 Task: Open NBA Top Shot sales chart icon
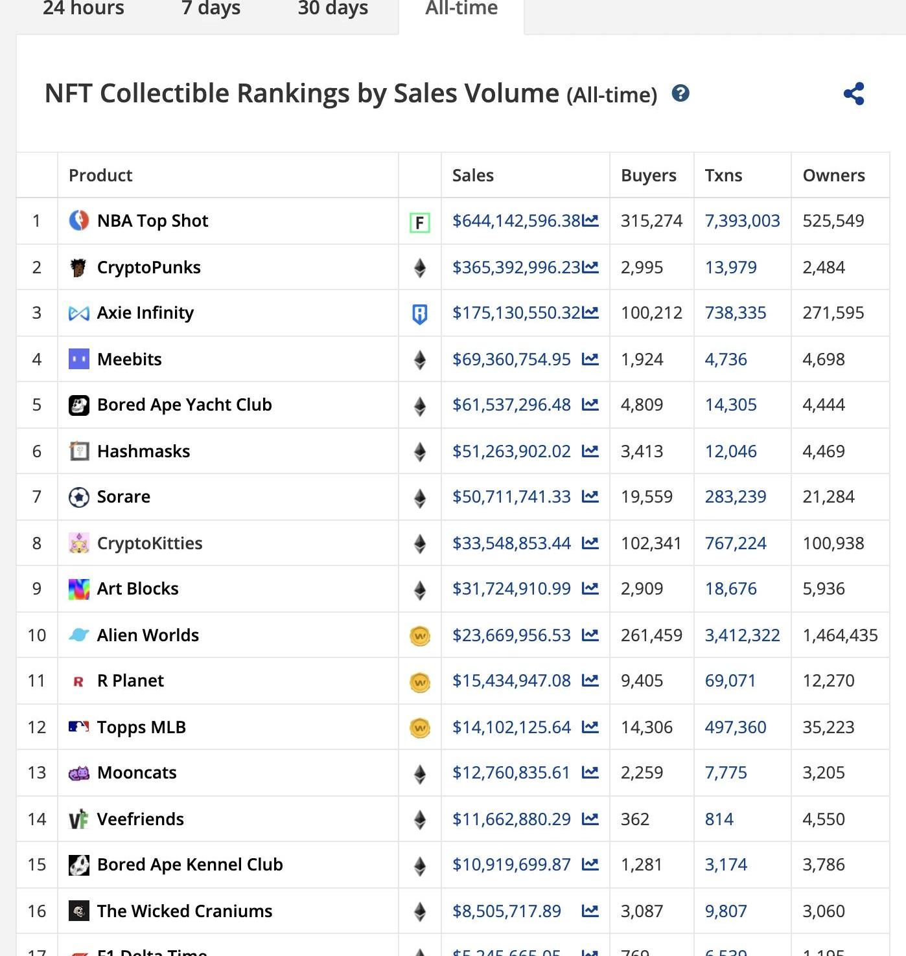[x=590, y=221]
